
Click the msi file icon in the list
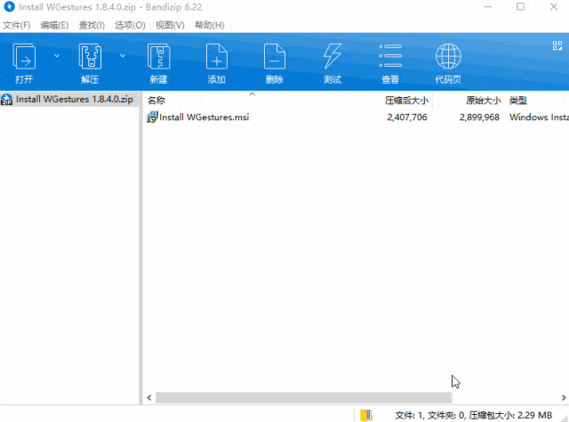tap(152, 117)
